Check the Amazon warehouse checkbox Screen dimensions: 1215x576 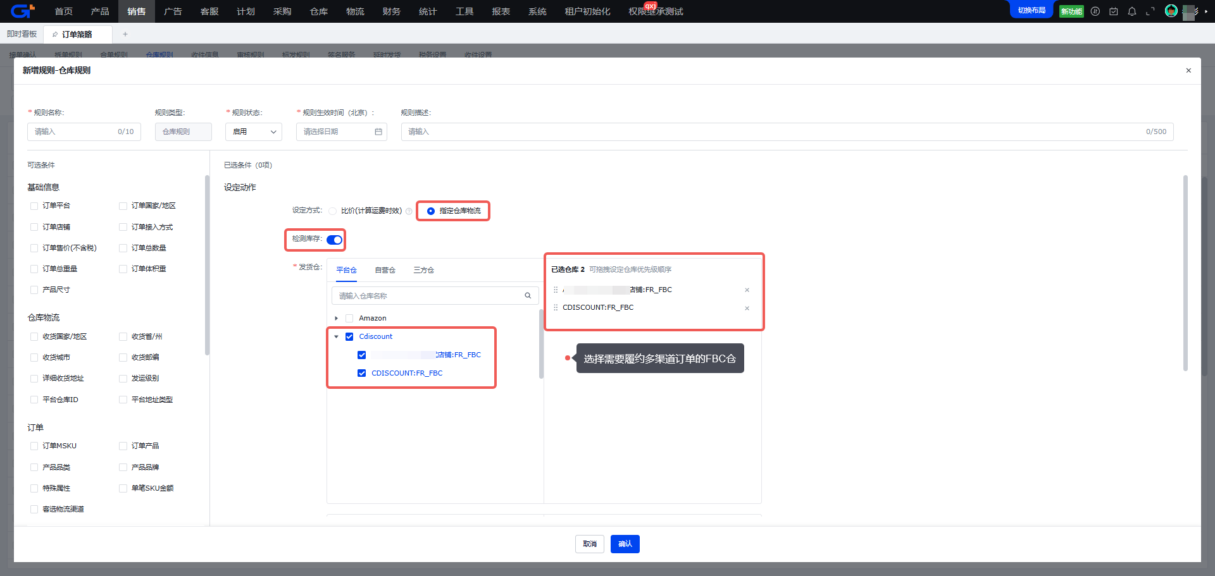click(349, 318)
